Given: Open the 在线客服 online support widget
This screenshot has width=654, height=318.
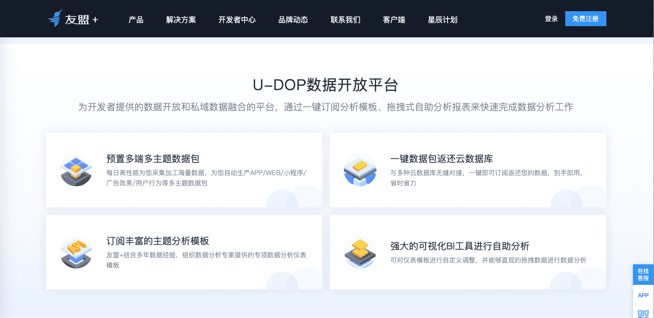Looking at the screenshot, I should (x=643, y=275).
